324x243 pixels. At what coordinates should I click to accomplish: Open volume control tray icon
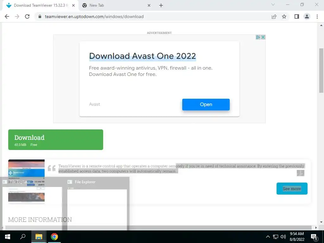point(283,237)
